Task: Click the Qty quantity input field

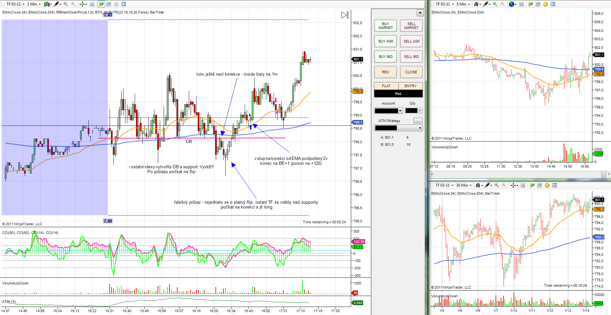Action: coord(411,111)
